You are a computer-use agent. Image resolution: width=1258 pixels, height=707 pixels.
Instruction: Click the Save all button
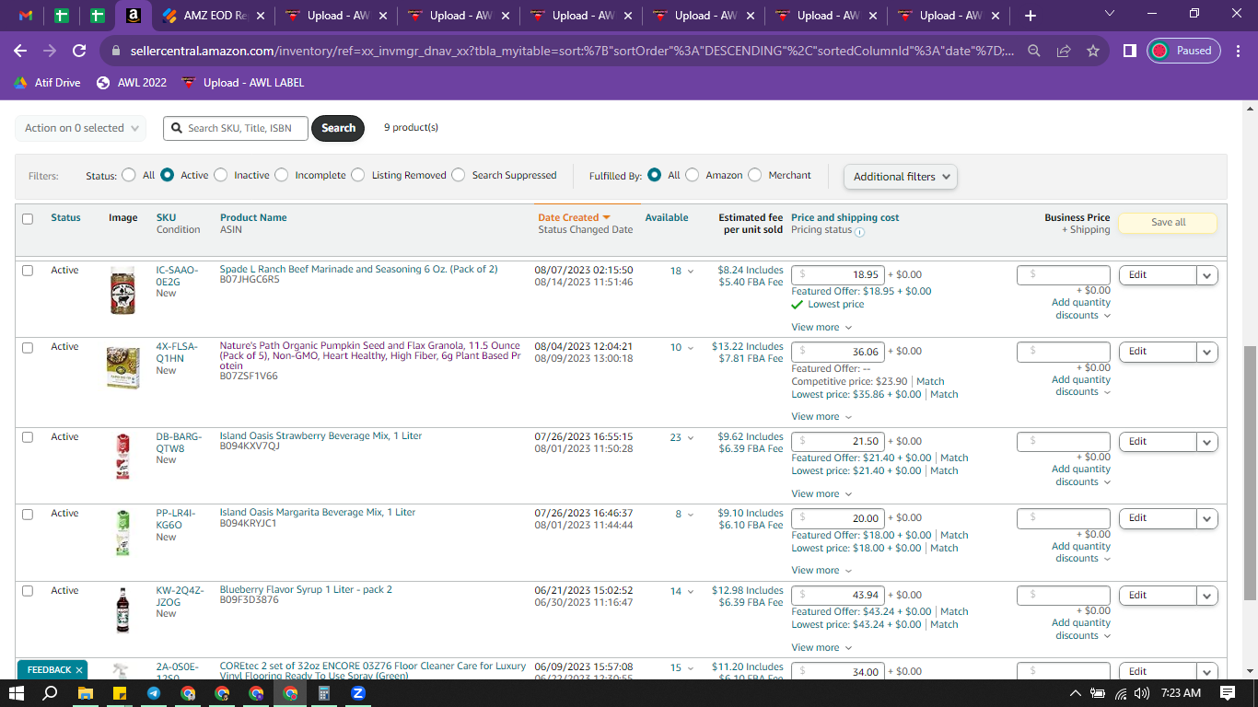click(x=1168, y=223)
